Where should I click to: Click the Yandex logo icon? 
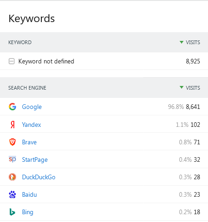[12, 125]
